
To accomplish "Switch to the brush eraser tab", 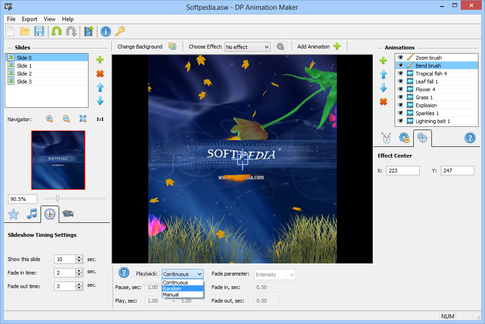I will point(386,138).
